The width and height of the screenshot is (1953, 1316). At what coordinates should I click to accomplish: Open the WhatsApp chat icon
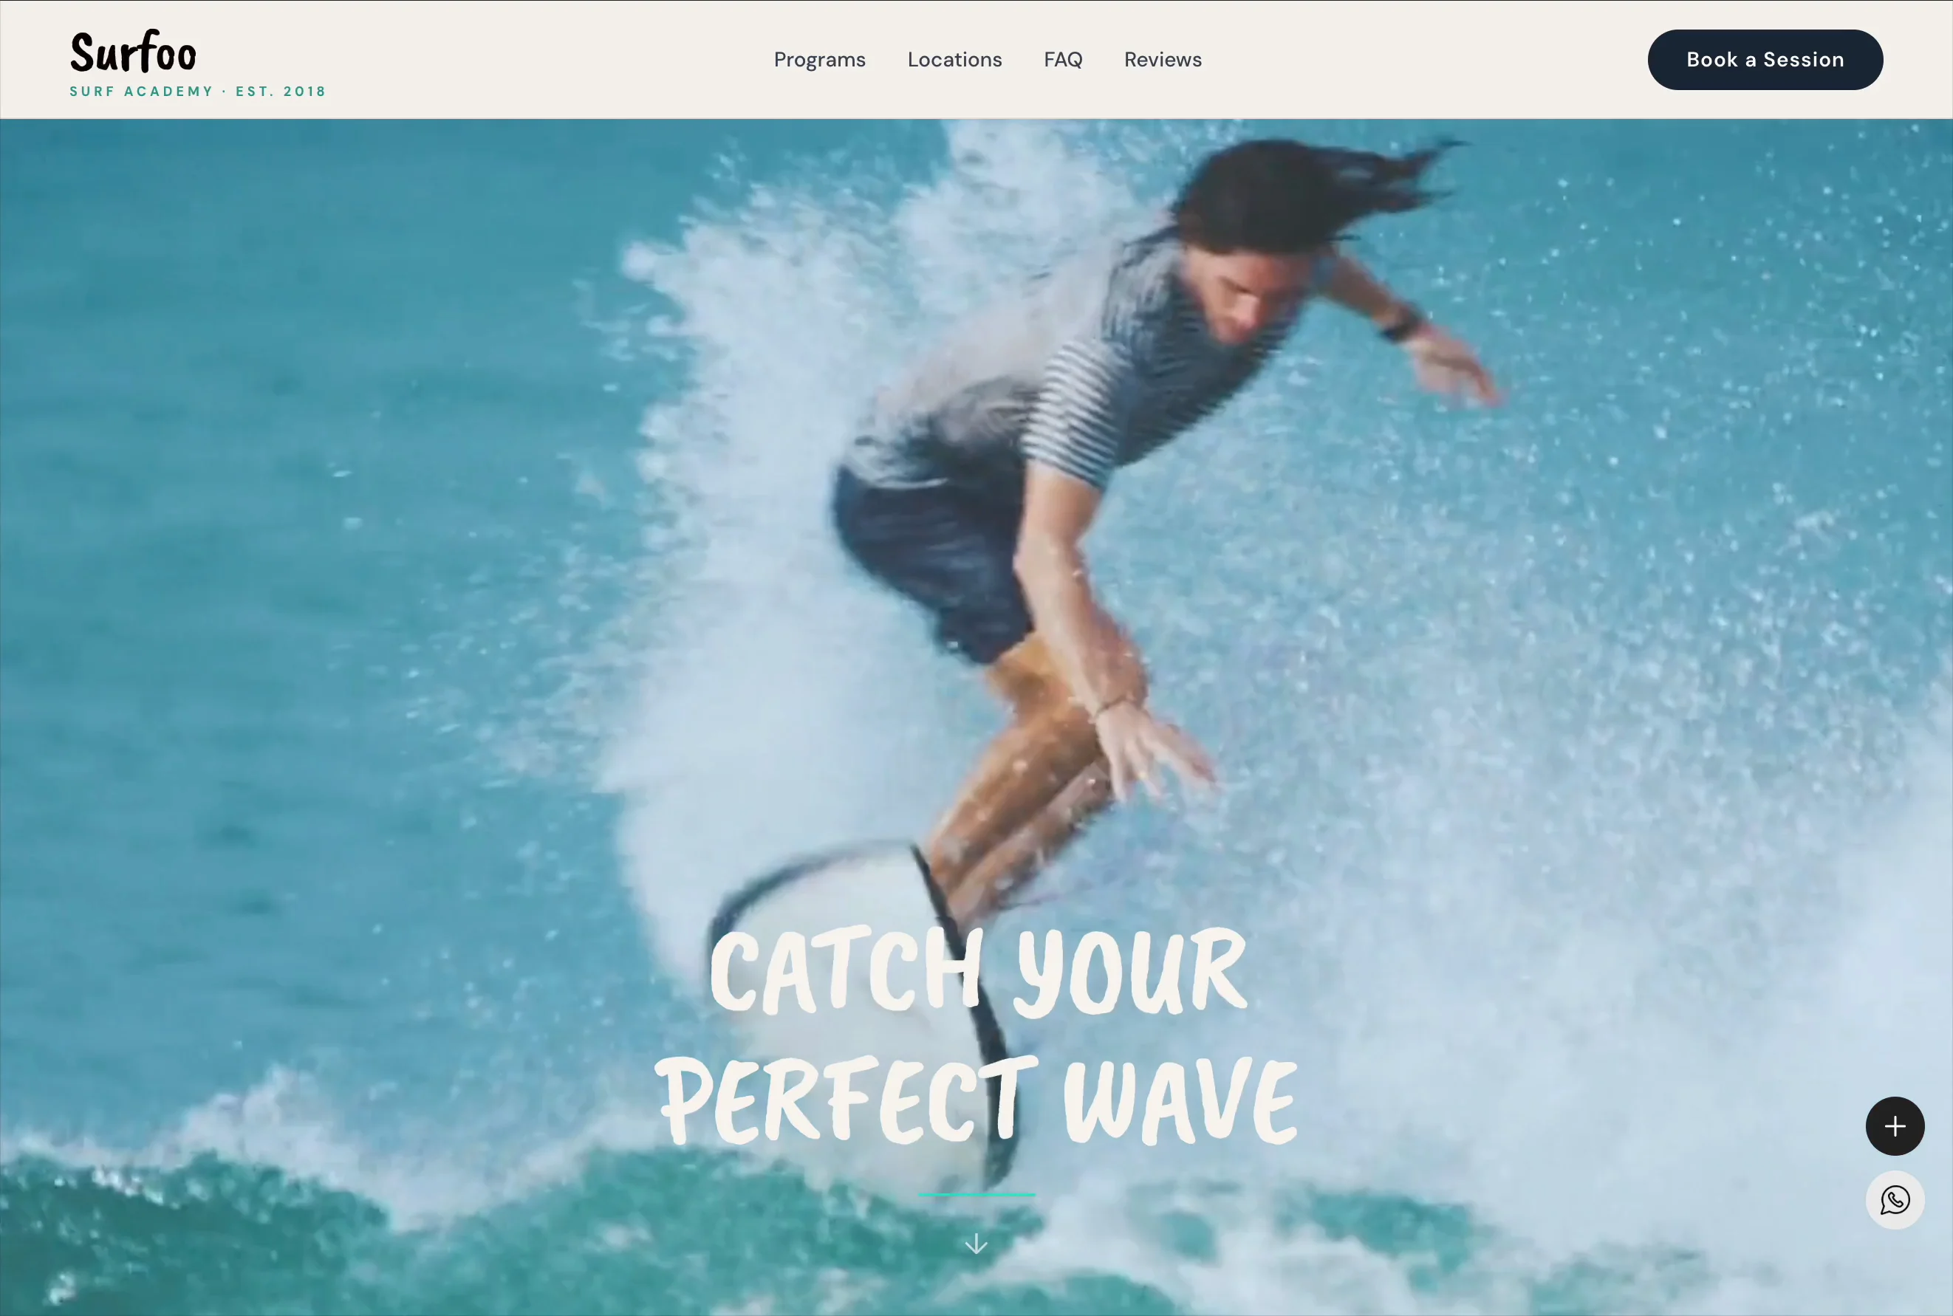pyautogui.click(x=1894, y=1199)
